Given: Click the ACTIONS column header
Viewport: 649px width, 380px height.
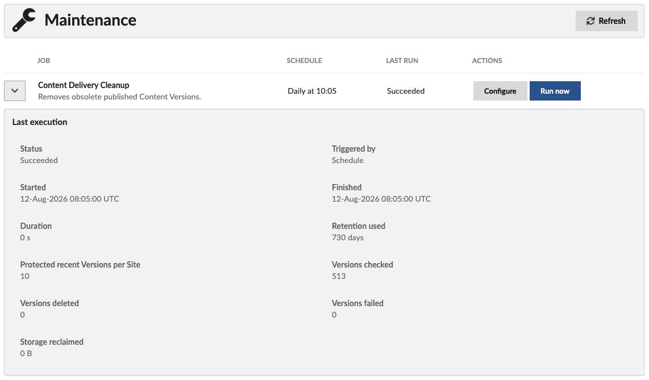Looking at the screenshot, I should point(486,60).
